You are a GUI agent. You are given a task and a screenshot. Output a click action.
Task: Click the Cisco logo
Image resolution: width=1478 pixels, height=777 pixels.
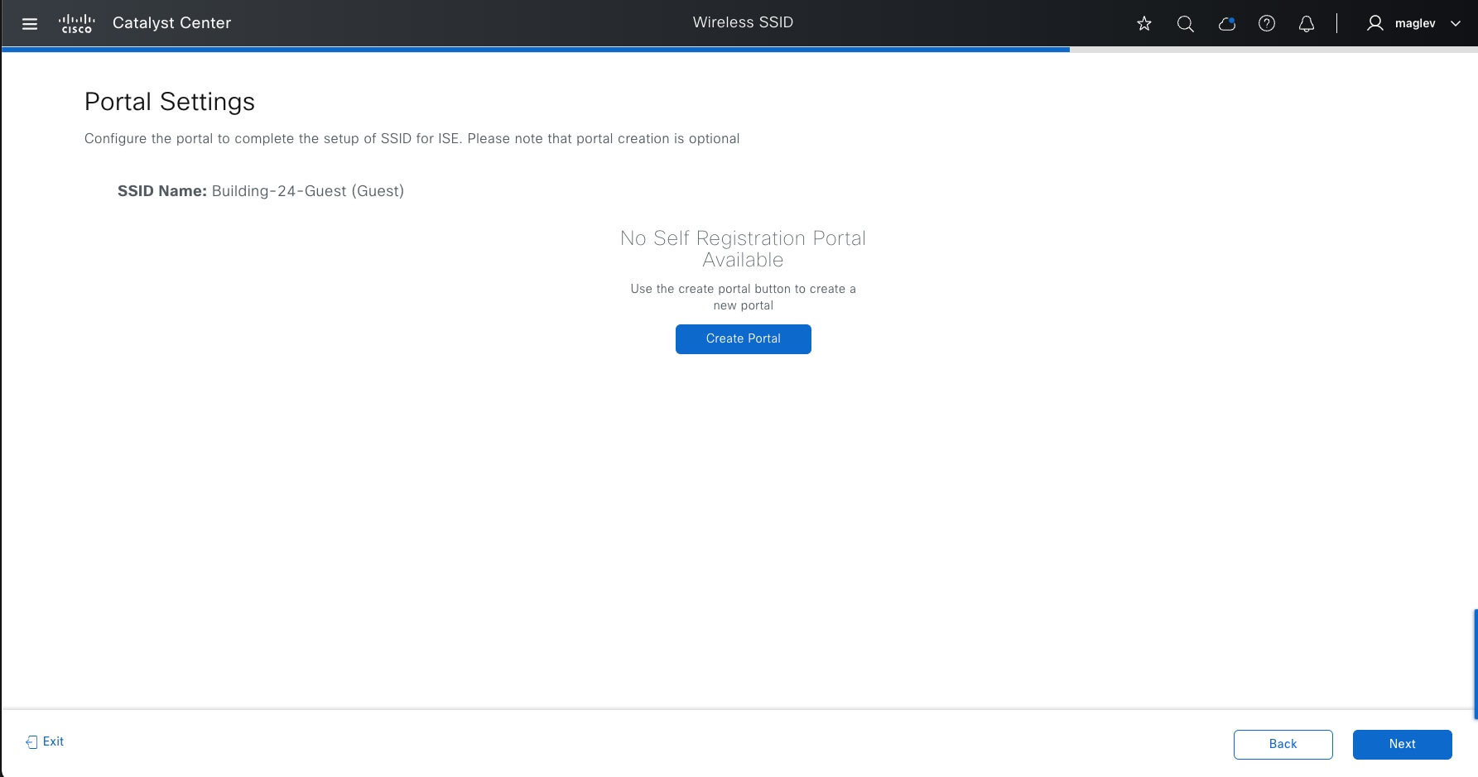tap(77, 24)
